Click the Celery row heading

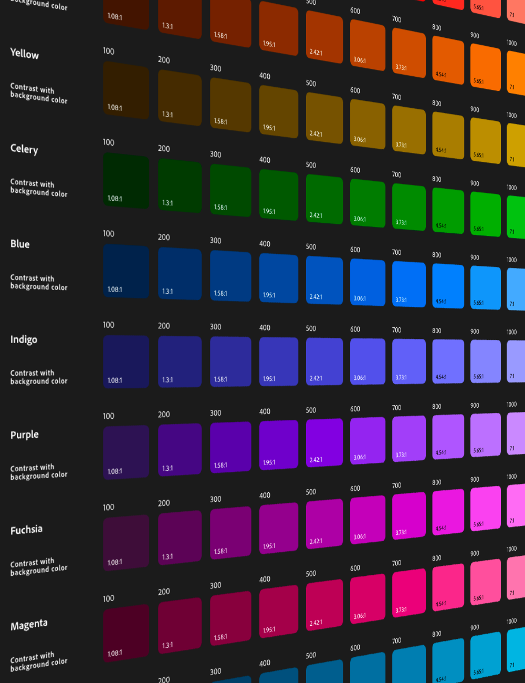(x=24, y=149)
